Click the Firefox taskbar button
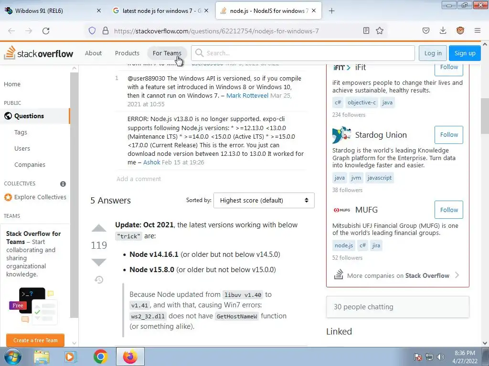Image resolution: width=489 pixels, height=366 pixels. [130, 356]
